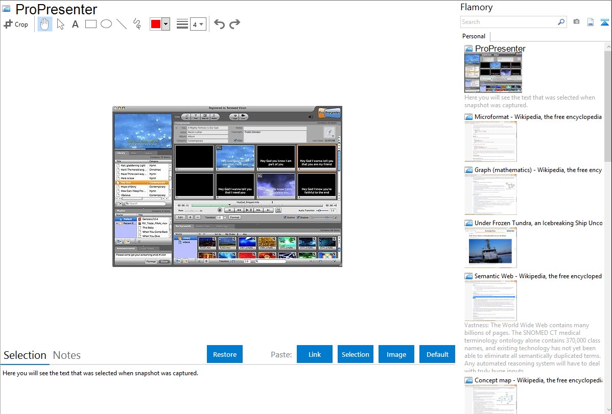Screen dimensions: 612x414
Task: Click the blue collapse-to-top arrow icon
Action: click(x=604, y=22)
